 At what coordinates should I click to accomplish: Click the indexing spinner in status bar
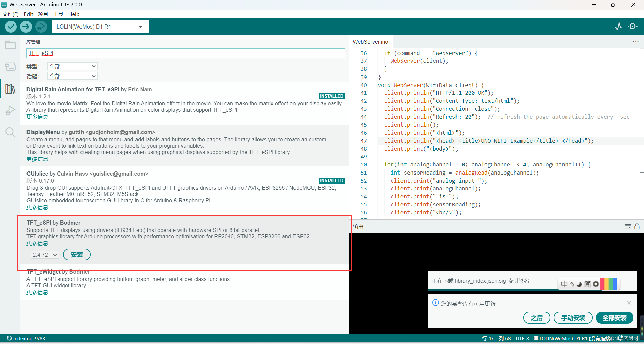9,338
